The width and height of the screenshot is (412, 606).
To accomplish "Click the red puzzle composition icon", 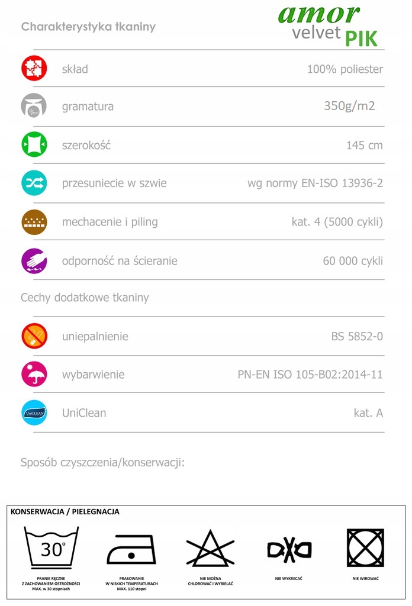I will (x=34, y=69).
